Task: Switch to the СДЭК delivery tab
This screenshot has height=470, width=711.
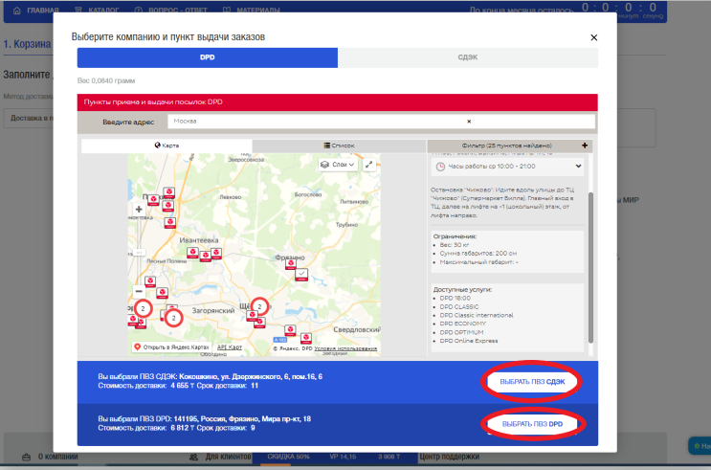Action: point(468,57)
